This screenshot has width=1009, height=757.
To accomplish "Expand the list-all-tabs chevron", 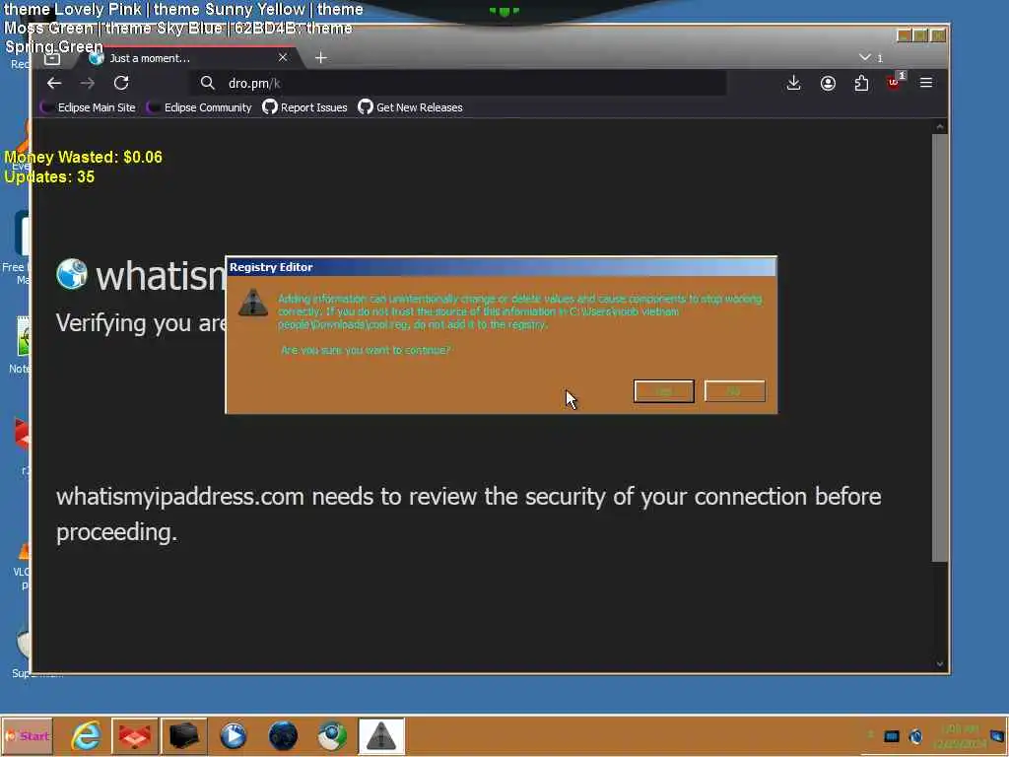I will click(x=865, y=57).
